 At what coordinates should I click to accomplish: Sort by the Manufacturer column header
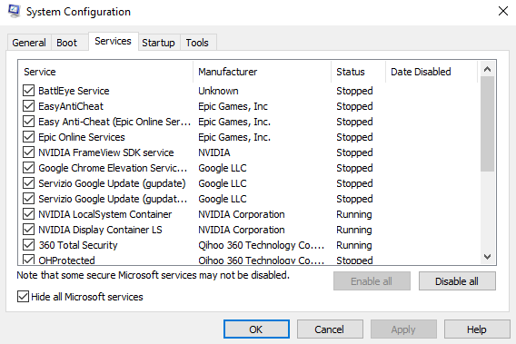(x=263, y=72)
